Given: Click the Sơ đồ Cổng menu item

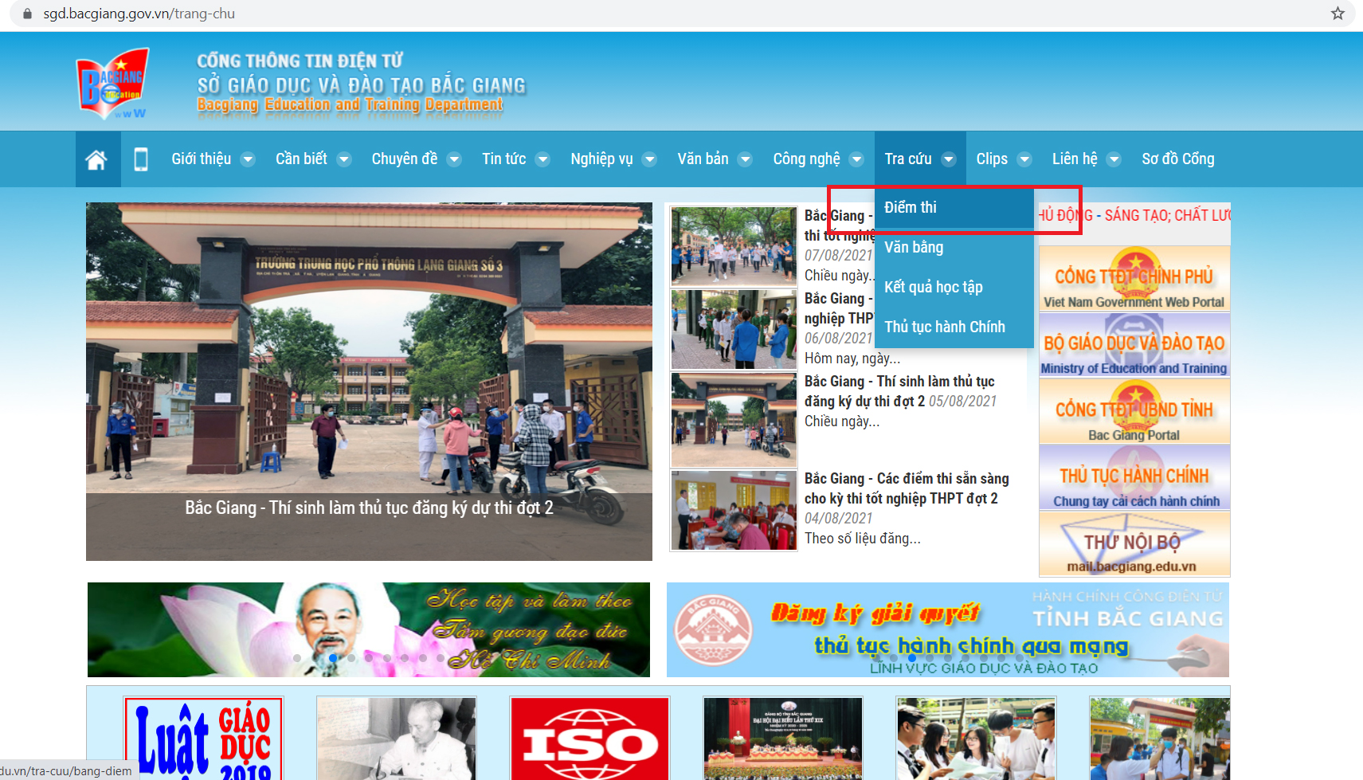Looking at the screenshot, I should pos(1178,159).
